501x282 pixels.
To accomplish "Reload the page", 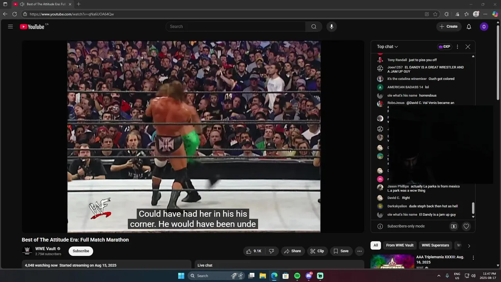I will tap(15, 14).
